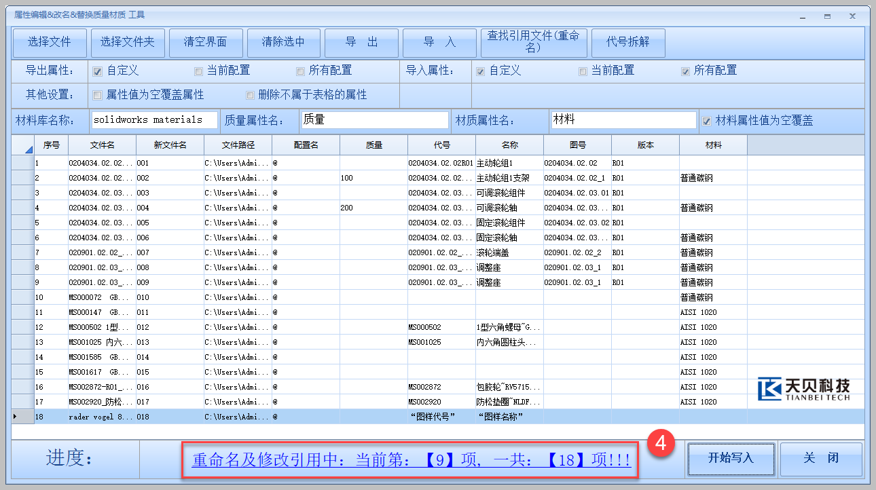Screen dimensions: 876x490
Task: Toggle 导出属性 自定义 checkbox
Action: (98, 71)
